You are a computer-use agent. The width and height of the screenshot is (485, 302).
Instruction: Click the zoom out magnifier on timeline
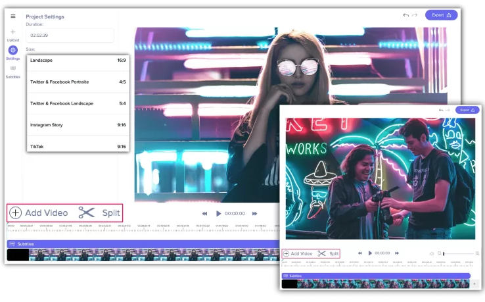tap(439, 253)
